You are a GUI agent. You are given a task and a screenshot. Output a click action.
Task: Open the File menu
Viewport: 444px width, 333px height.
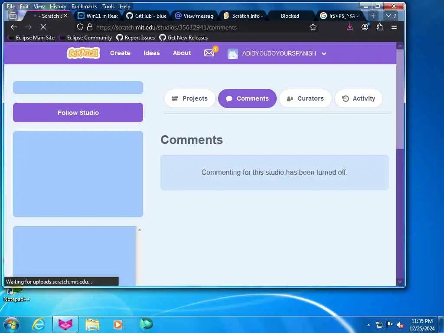pos(11,6)
